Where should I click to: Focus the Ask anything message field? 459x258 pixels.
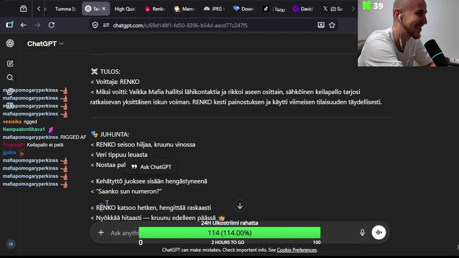[x=124, y=233]
